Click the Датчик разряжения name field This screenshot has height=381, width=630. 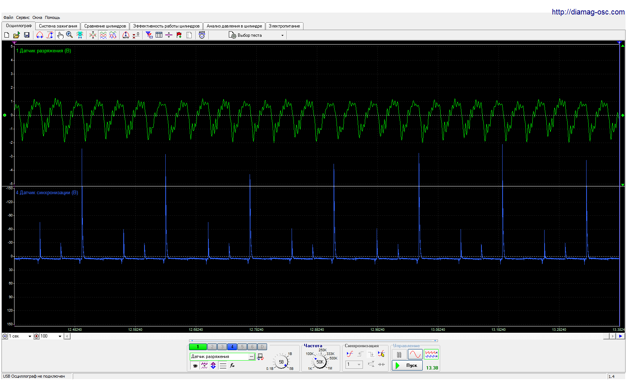tap(219, 356)
